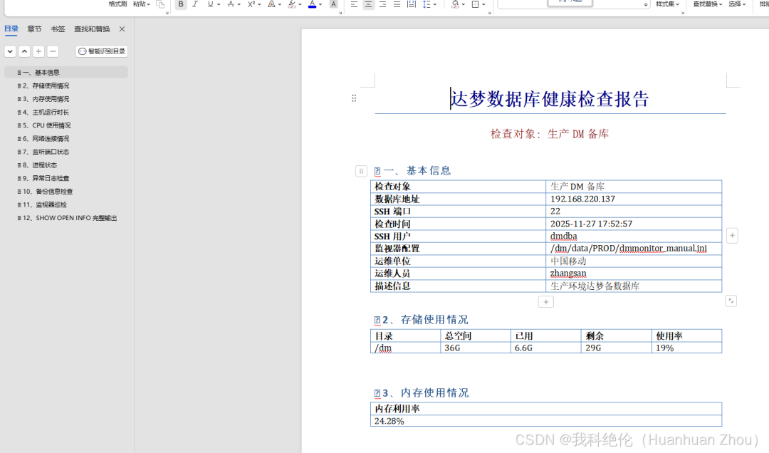Open the underline style dropdown arrow

[219, 4]
